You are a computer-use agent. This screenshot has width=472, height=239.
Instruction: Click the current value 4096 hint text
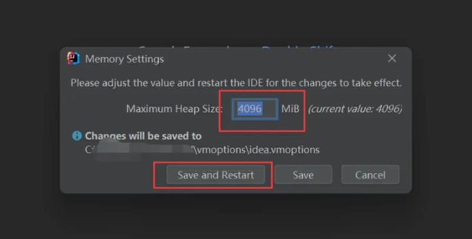pos(355,109)
